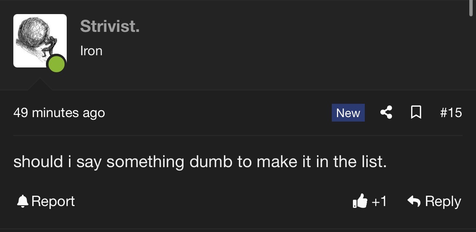Click the 49 minutes ago timestamp

59,112
